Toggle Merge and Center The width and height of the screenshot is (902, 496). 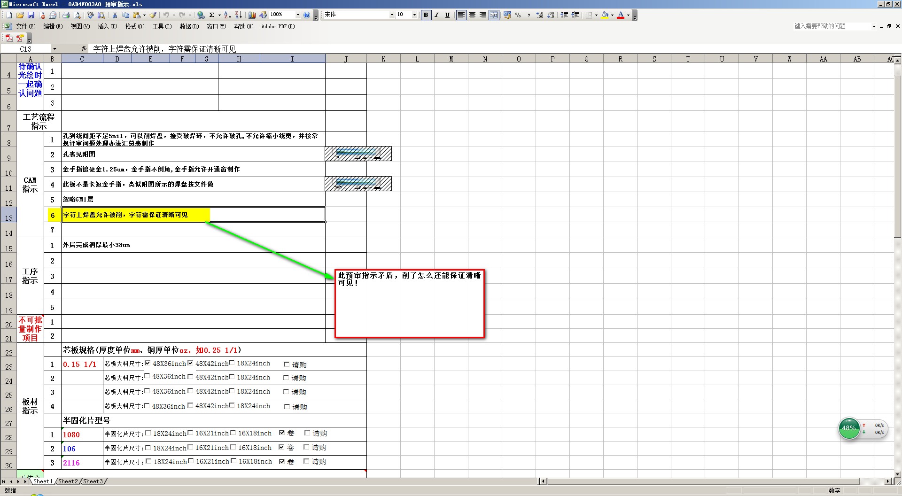click(494, 15)
